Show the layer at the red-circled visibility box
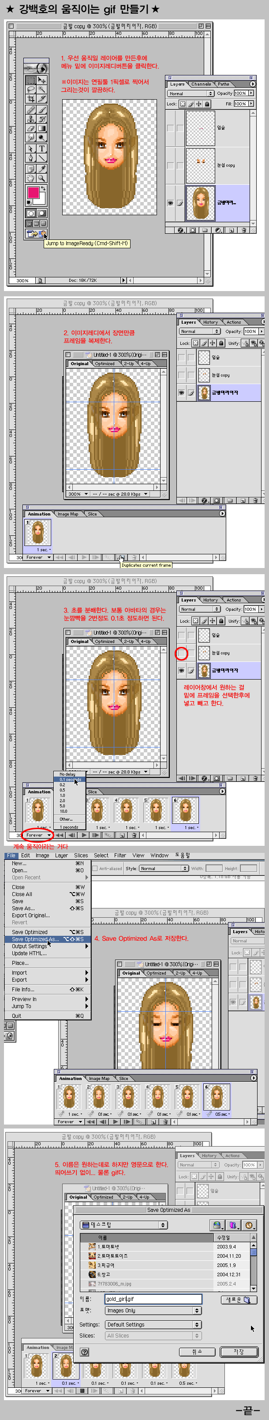This screenshot has height=1420, width=269. (181, 653)
